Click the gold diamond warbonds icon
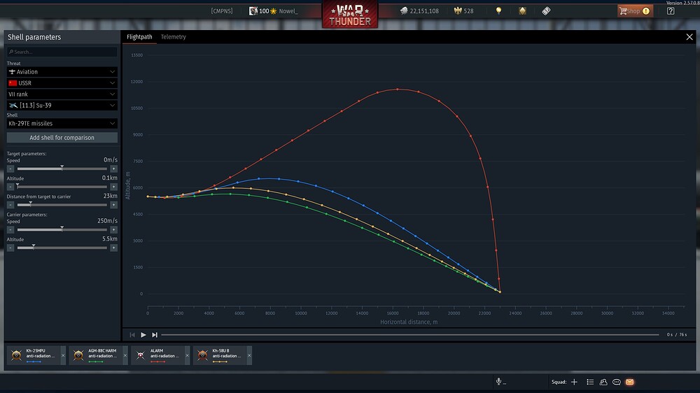This screenshot has height=393, width=700. tap(522, 10)
